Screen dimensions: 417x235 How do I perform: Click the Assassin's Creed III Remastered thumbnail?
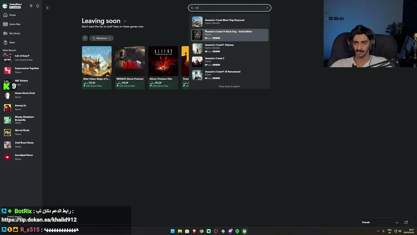pos(197,75)
